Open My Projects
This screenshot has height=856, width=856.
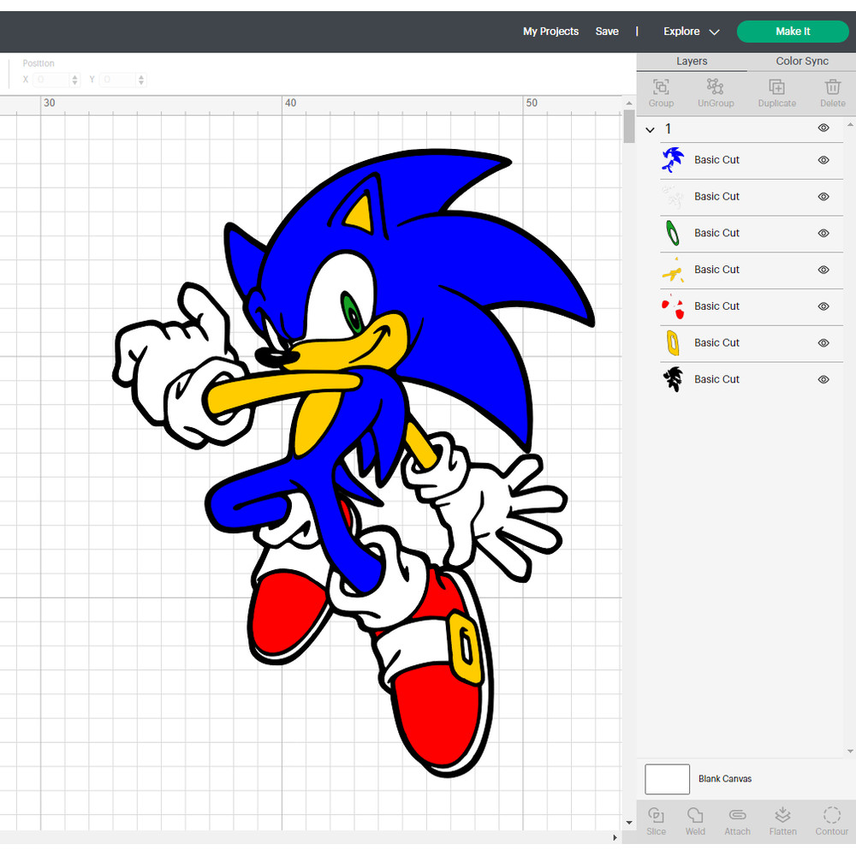[550, 31]
